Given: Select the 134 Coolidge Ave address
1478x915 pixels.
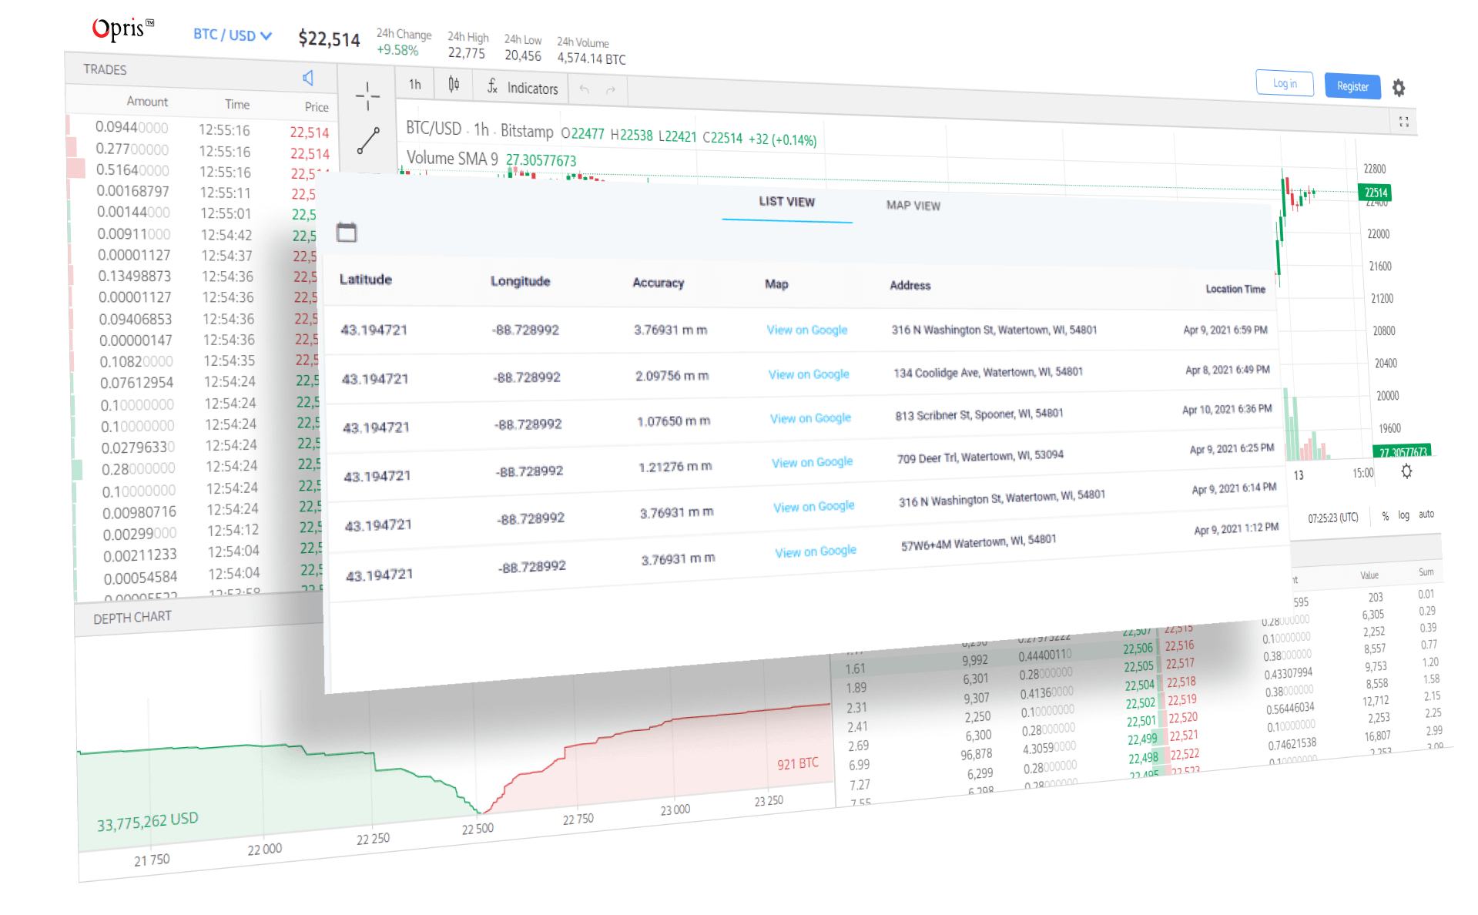Looking at the screenshot, I should [x=987, y=372].
